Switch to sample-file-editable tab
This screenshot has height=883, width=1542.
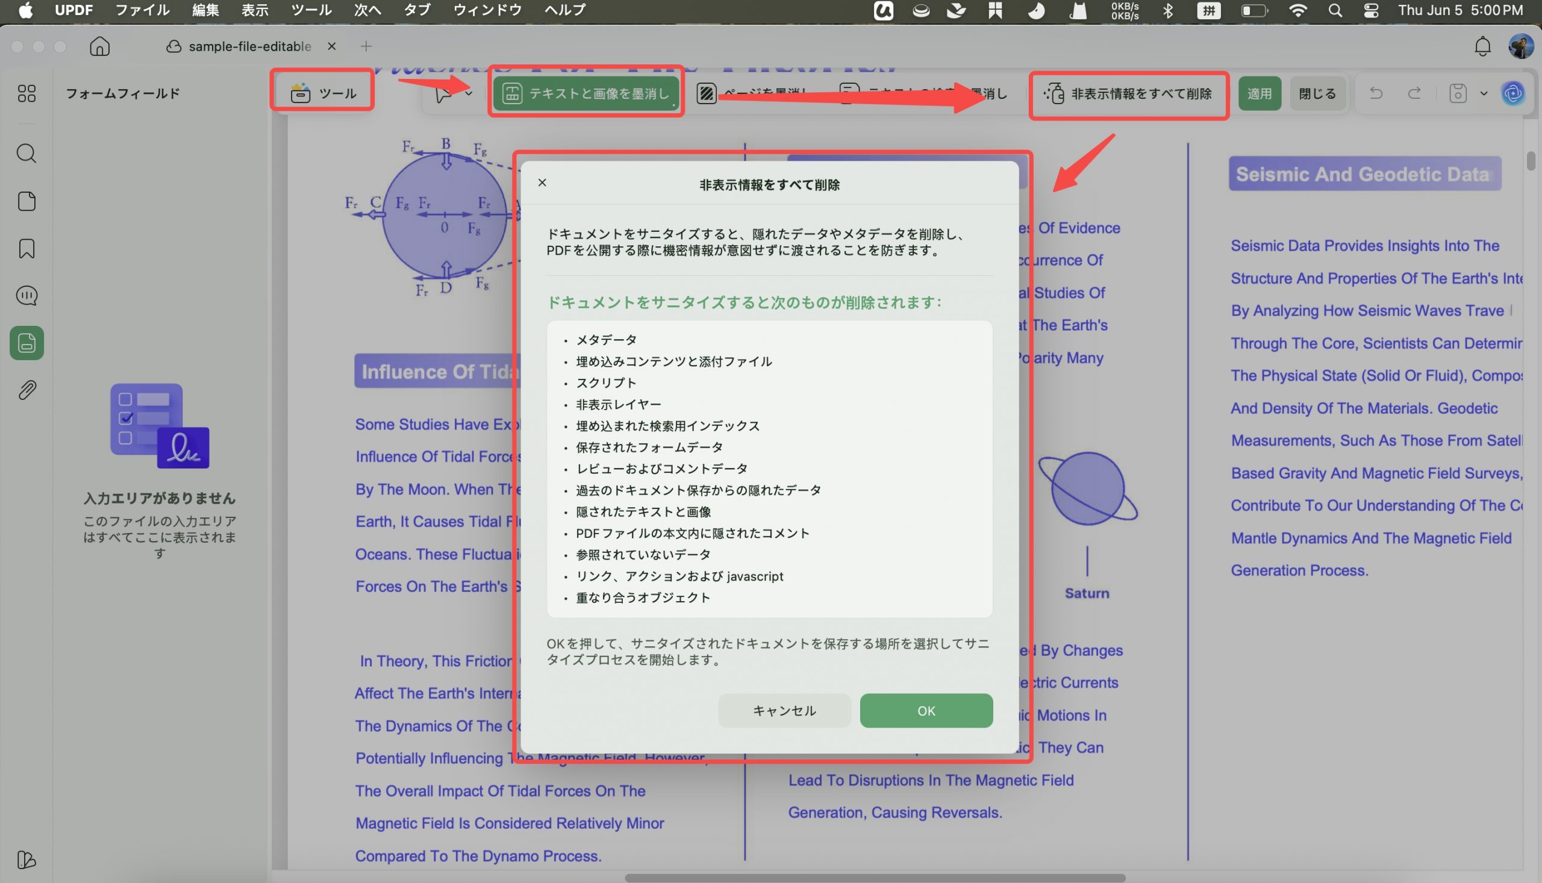coord(250,46)
